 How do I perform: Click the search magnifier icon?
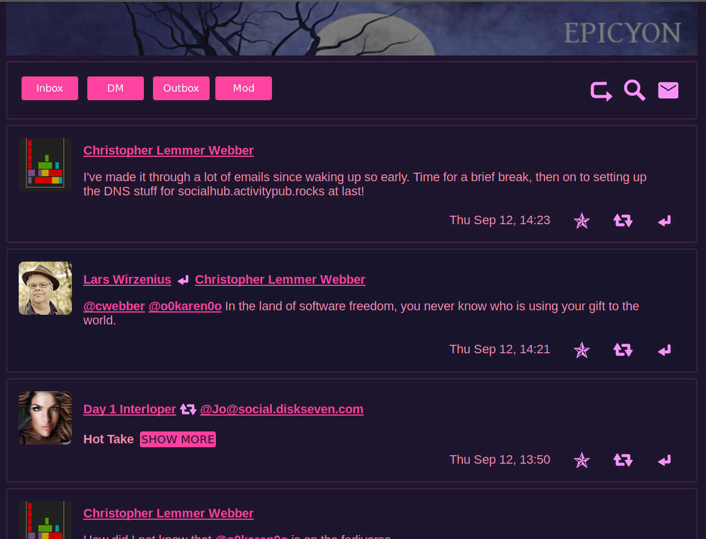point(635,91)
